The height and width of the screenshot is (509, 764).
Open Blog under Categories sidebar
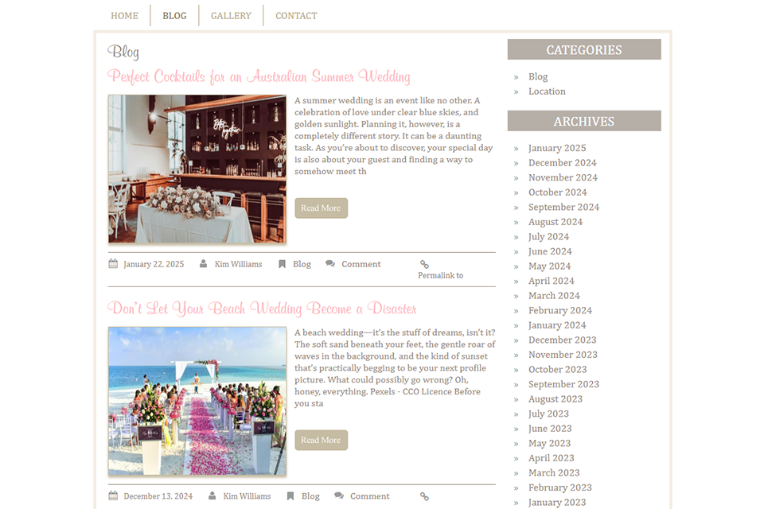click(x=538, y=76)
